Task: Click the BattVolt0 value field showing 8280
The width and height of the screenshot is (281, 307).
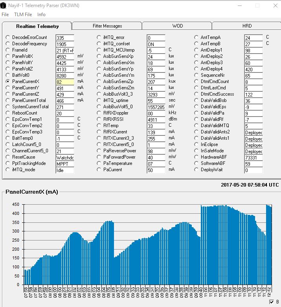Action: [65, 76]
